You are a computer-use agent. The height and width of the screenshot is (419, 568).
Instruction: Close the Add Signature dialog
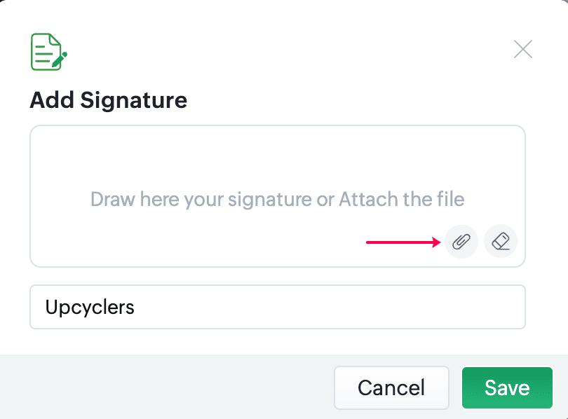pyautogui.click(x=523, y=49)
